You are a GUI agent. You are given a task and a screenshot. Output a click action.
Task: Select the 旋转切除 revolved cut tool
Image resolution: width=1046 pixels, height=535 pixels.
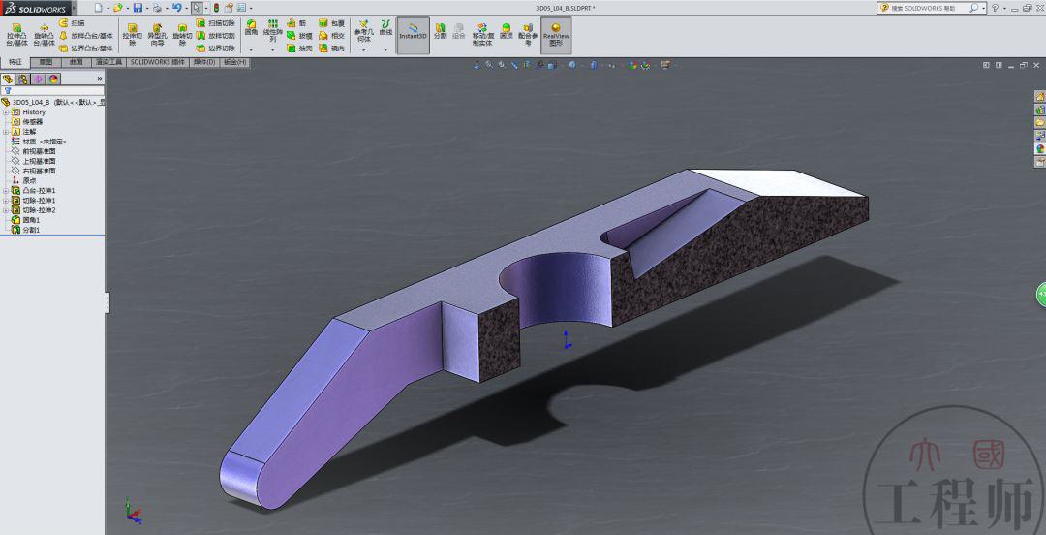tap(182, 34)
